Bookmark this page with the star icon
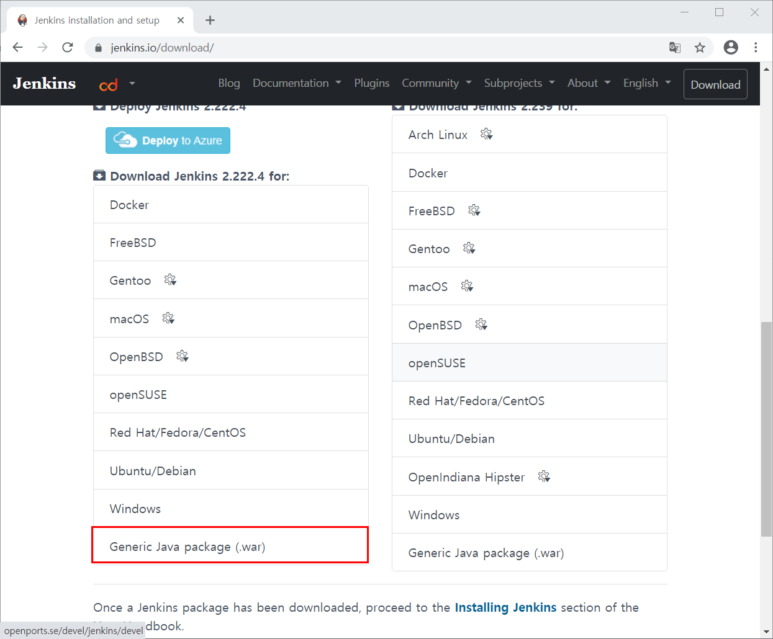Screen dimensions: 773x639 coord(700,48)
